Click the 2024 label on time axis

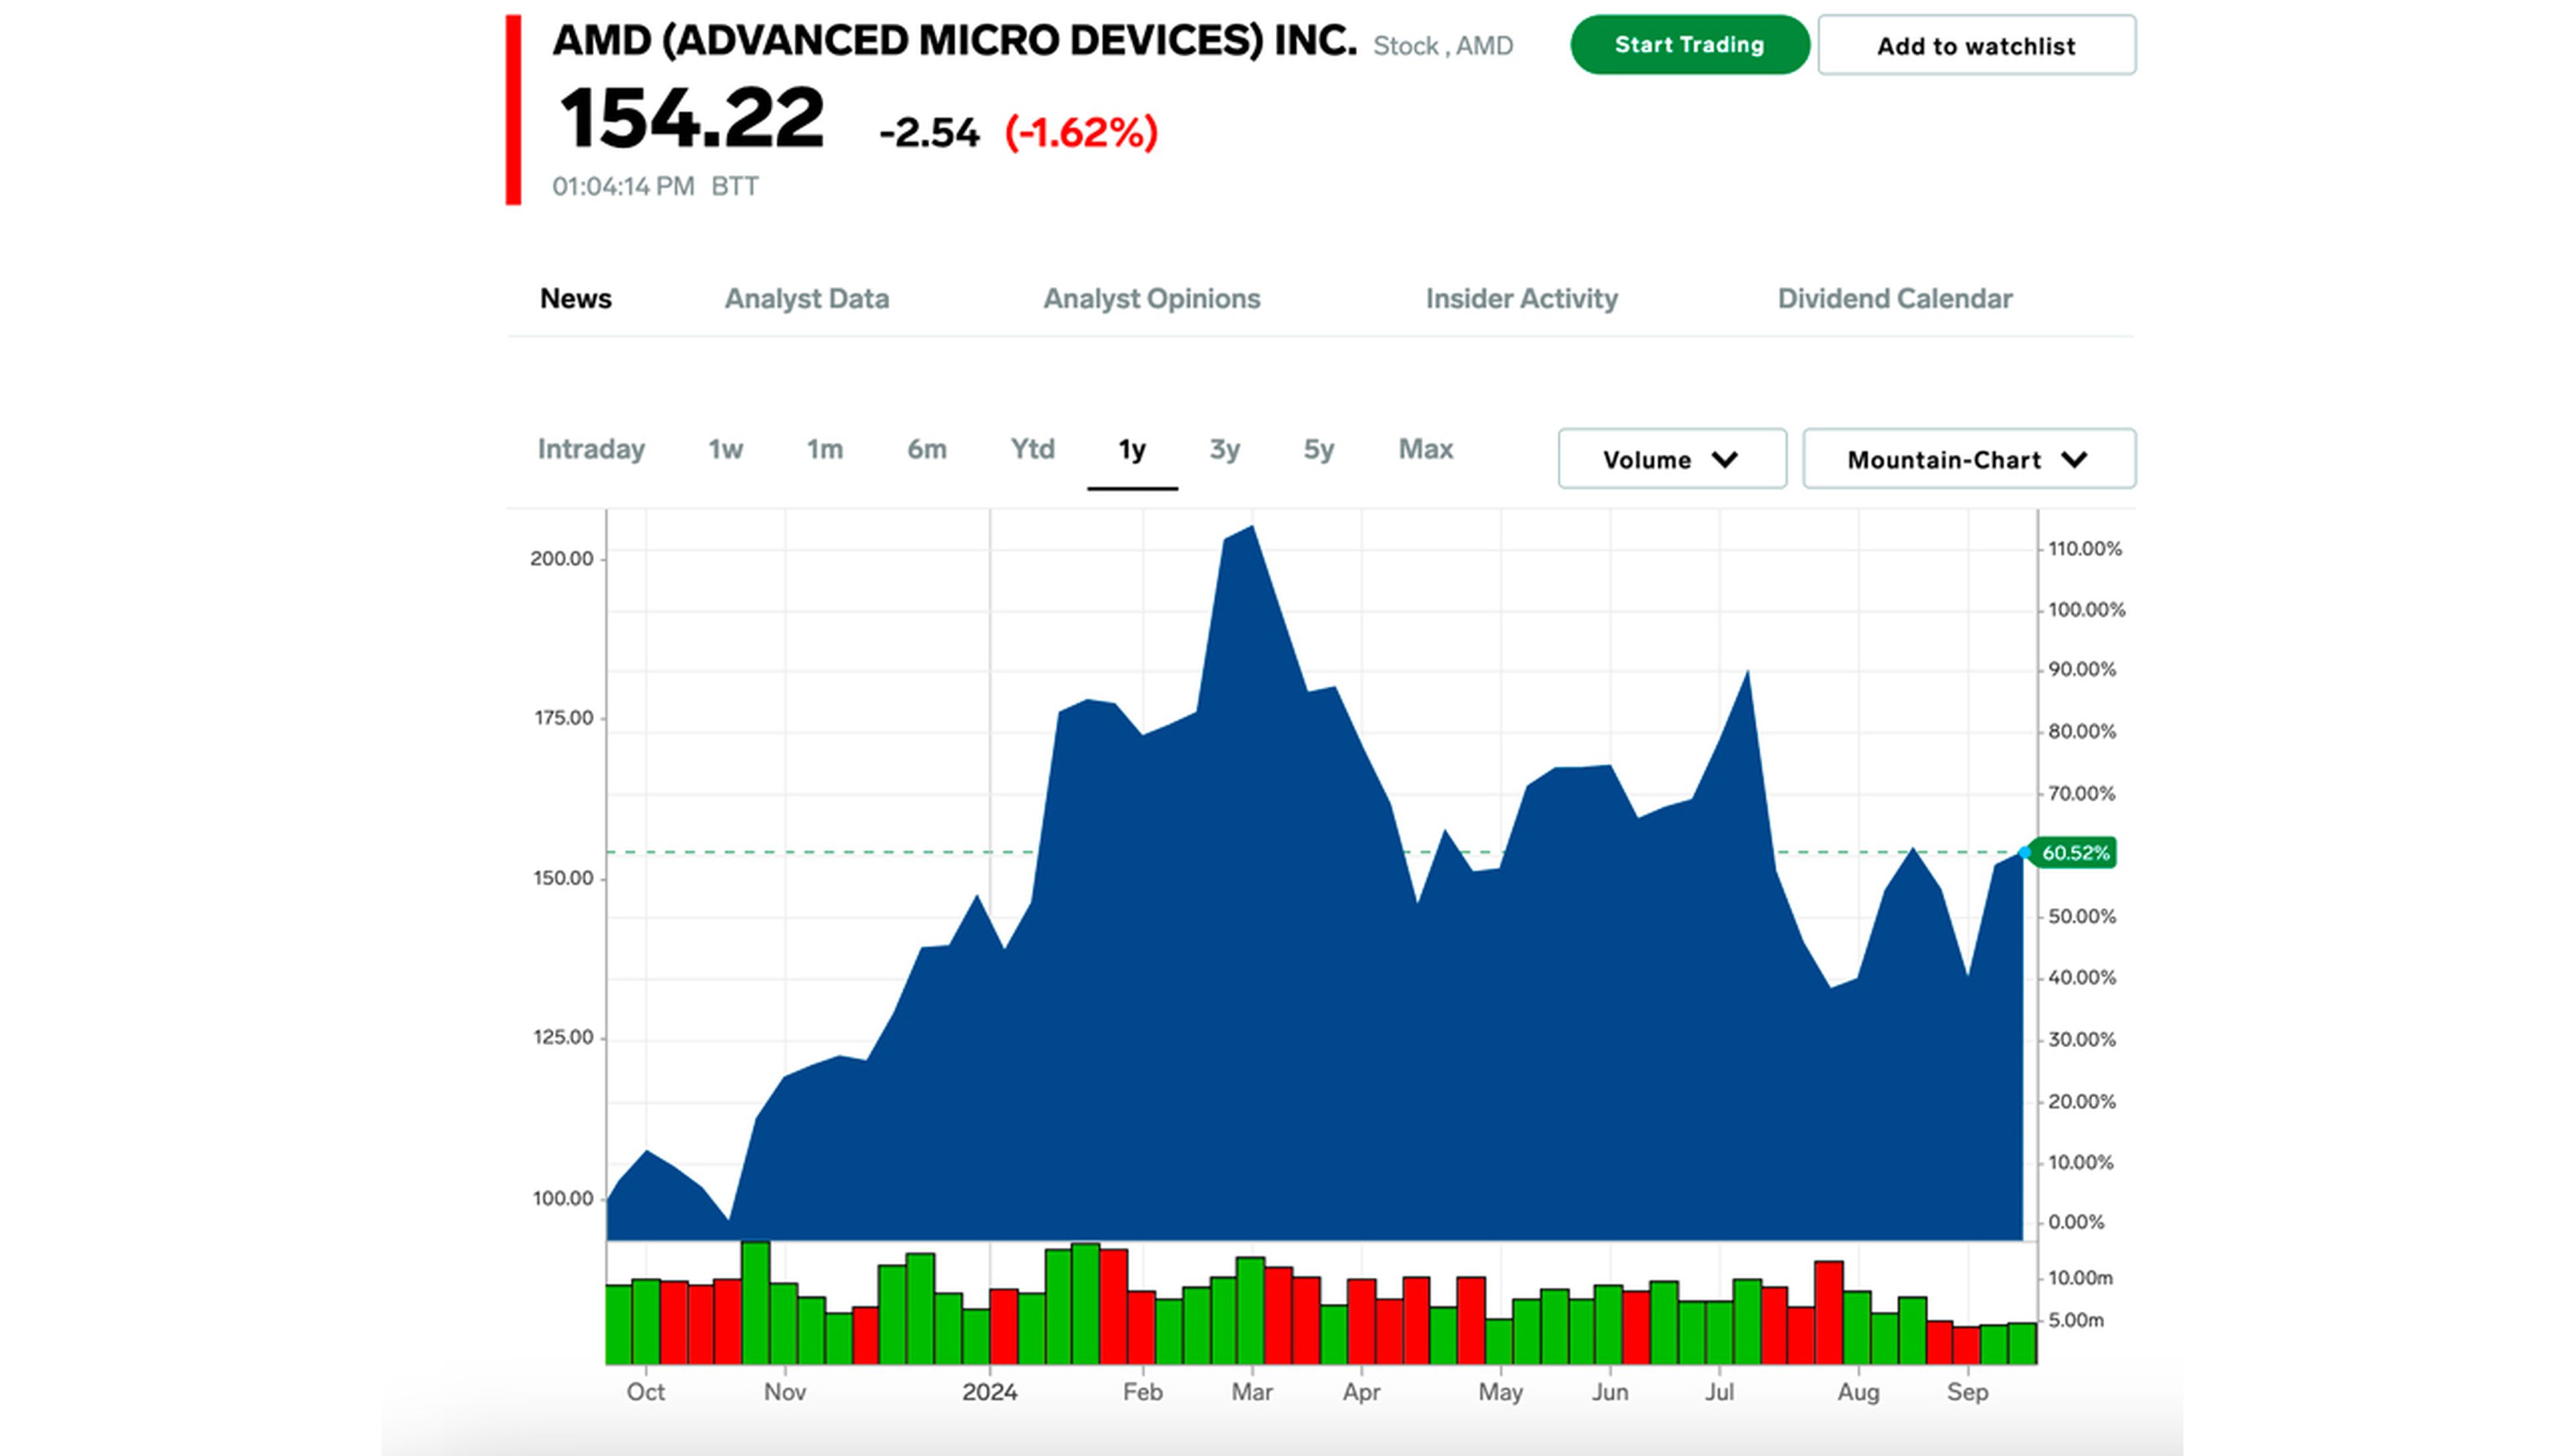(x=989, y=1392)
